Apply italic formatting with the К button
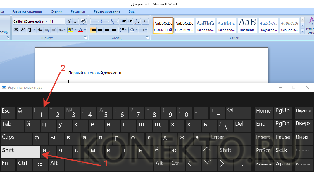The height and width of the screenshot is (172, 314). (23, 30)
